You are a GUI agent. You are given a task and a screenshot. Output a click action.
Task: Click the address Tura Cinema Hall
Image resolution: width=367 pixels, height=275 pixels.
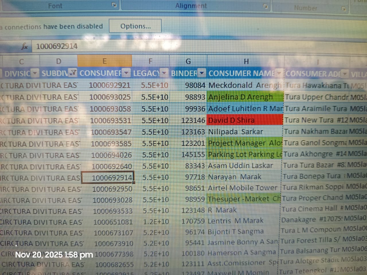tap(312, 209)
